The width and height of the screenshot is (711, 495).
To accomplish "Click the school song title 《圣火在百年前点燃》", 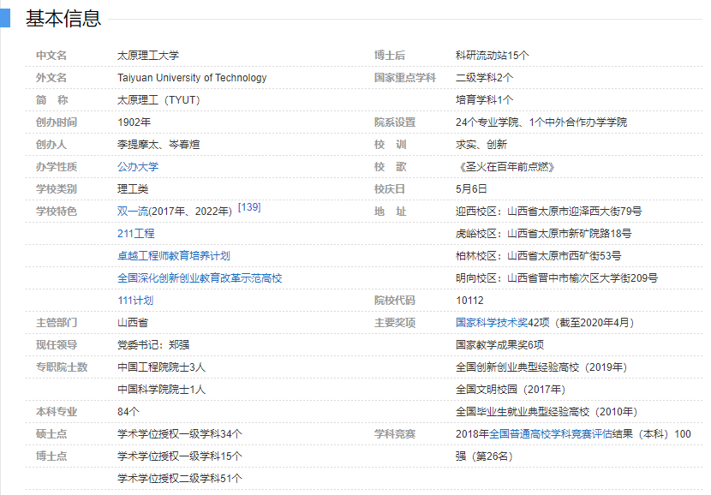I will pos(504,167).
